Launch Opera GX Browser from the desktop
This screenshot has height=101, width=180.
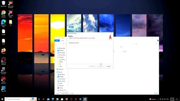(3, 61)
